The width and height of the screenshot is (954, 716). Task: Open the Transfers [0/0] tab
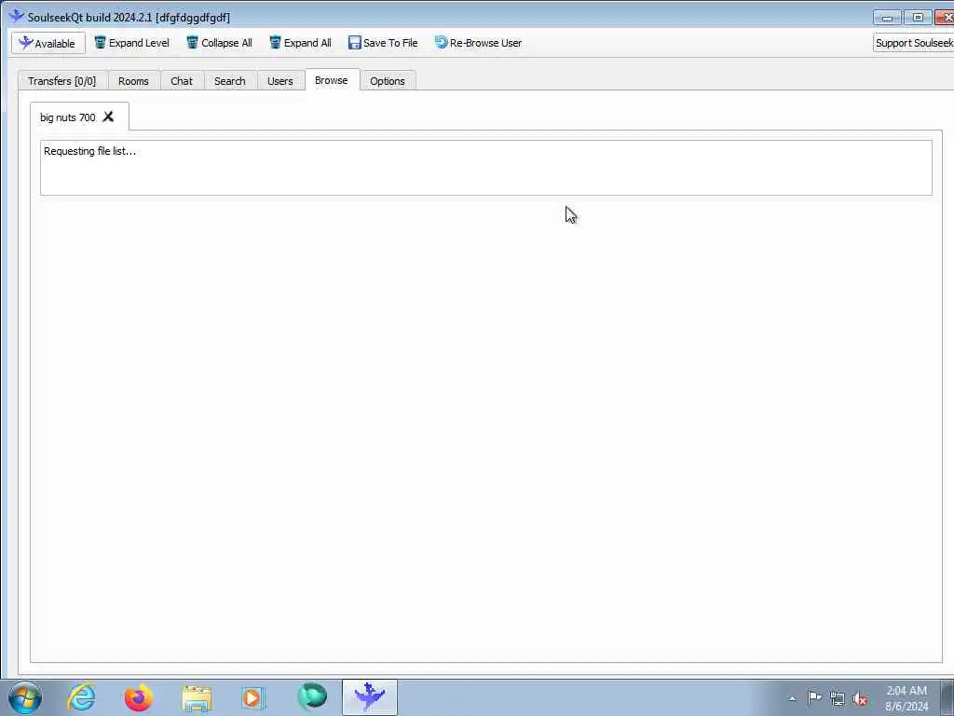click(x=62, y=81)
